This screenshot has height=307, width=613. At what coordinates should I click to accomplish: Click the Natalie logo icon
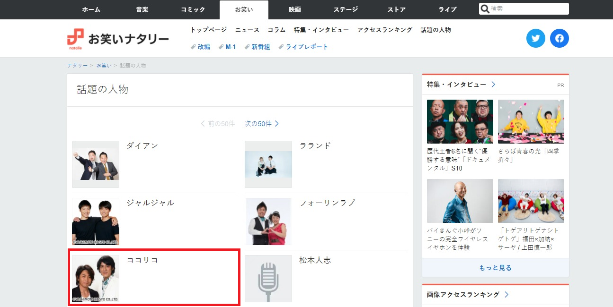click(x=75, y=39)
